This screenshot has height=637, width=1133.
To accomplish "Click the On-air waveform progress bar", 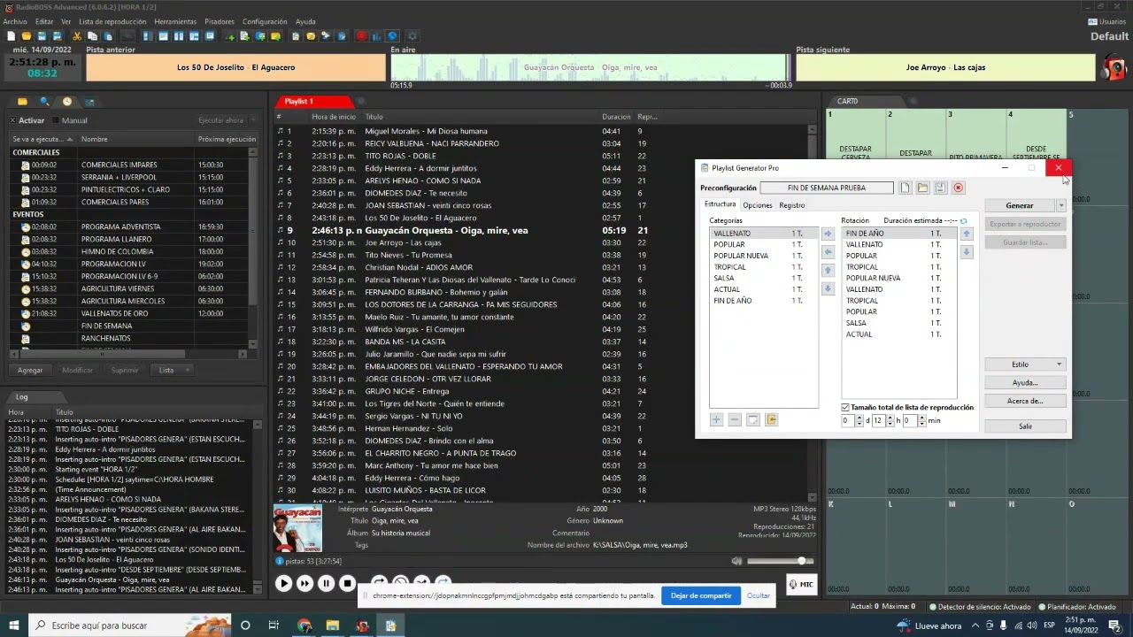I will coord(590,67).
